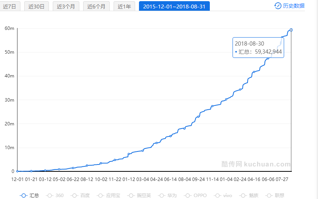318x199 pixels.
Task: Show data for 近6个月
Action: coord(96,6)
